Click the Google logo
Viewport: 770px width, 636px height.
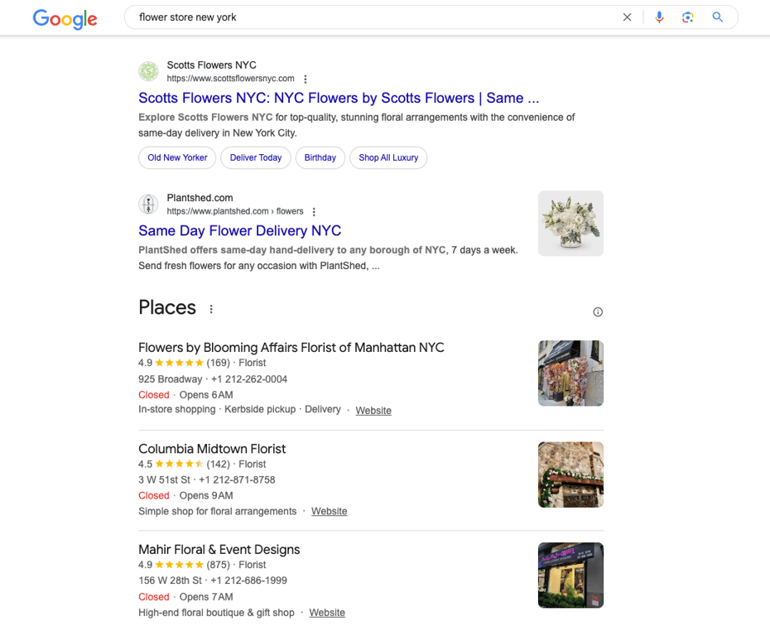point(65,19)
